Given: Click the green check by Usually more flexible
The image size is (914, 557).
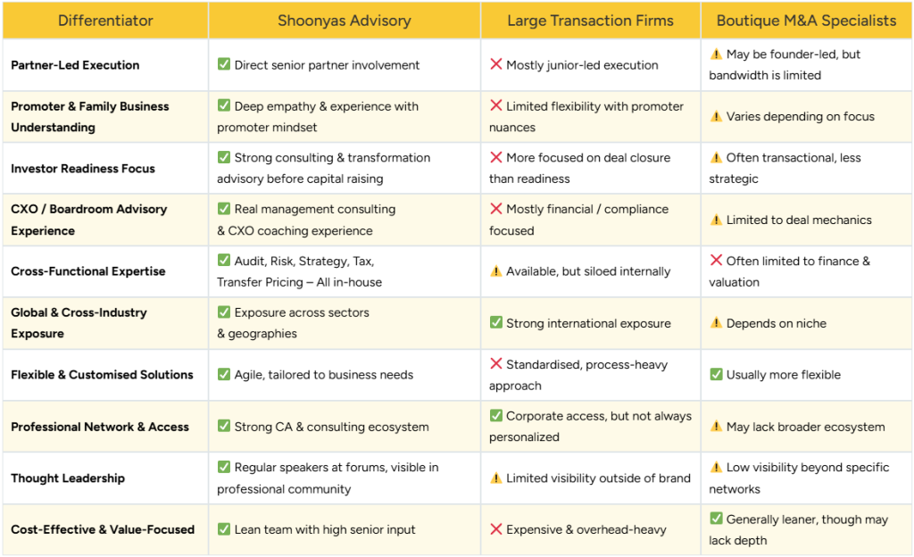Looking at the screenshot, I should [x=716, y=374].
